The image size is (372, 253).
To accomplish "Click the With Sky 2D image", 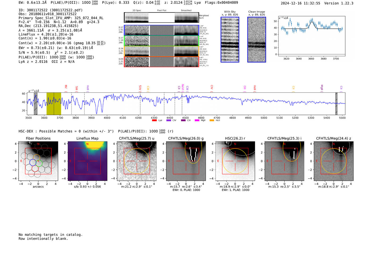I will click(x=230, y=40).
